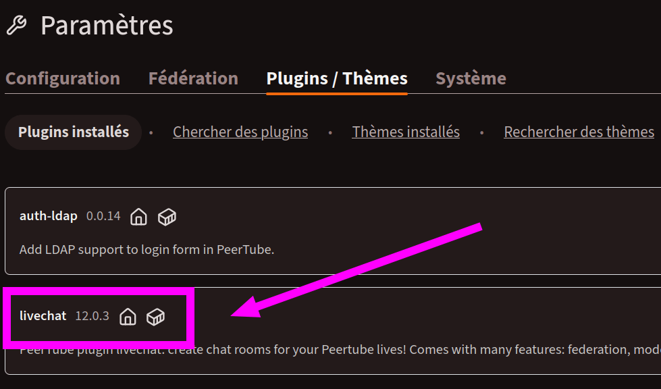The width and height of the screenshot is (661, 389).
Task: Follow the Chercher des plugins link
Action: point(240,132)
